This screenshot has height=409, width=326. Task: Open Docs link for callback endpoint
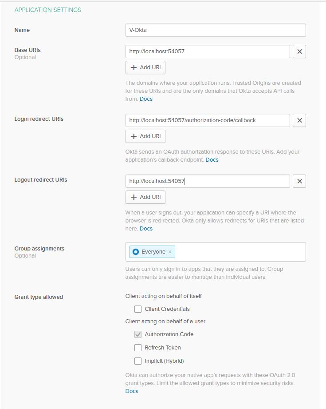pyautogui.click(x=212, y=160)
